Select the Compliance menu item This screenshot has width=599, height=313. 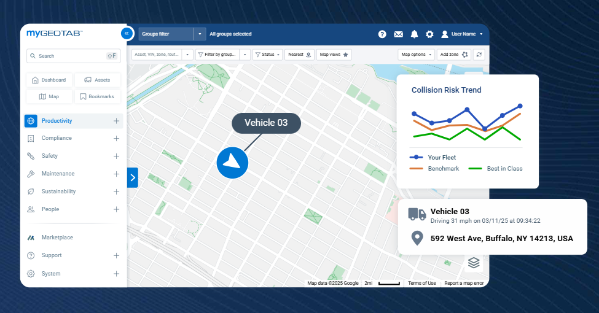point(74,138)
